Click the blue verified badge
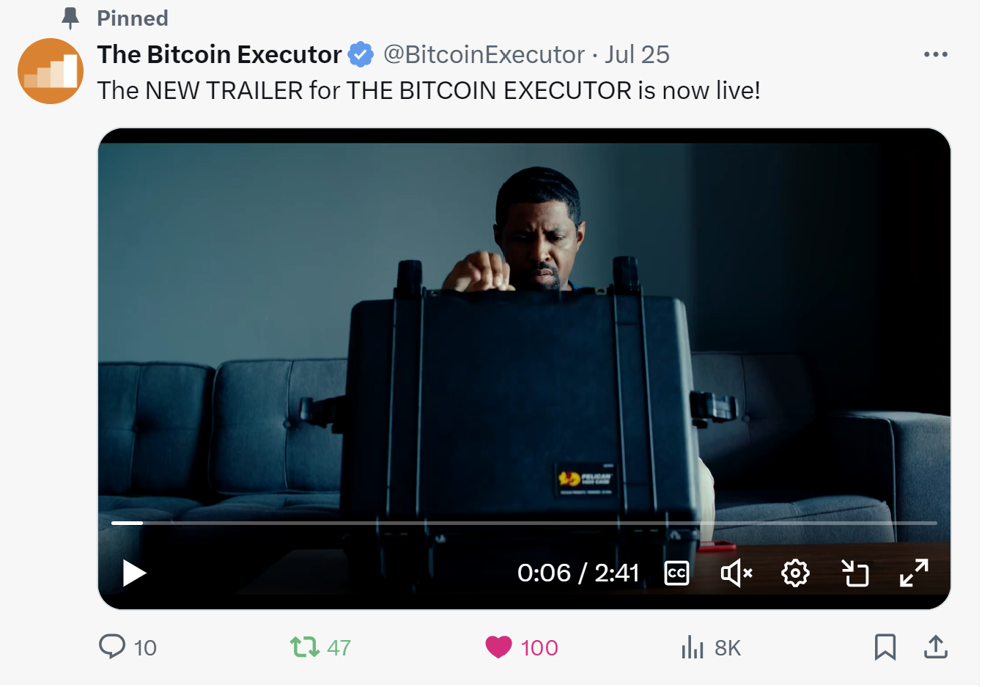This screenshot has height=687, width=1004. [x=361, y=54]
